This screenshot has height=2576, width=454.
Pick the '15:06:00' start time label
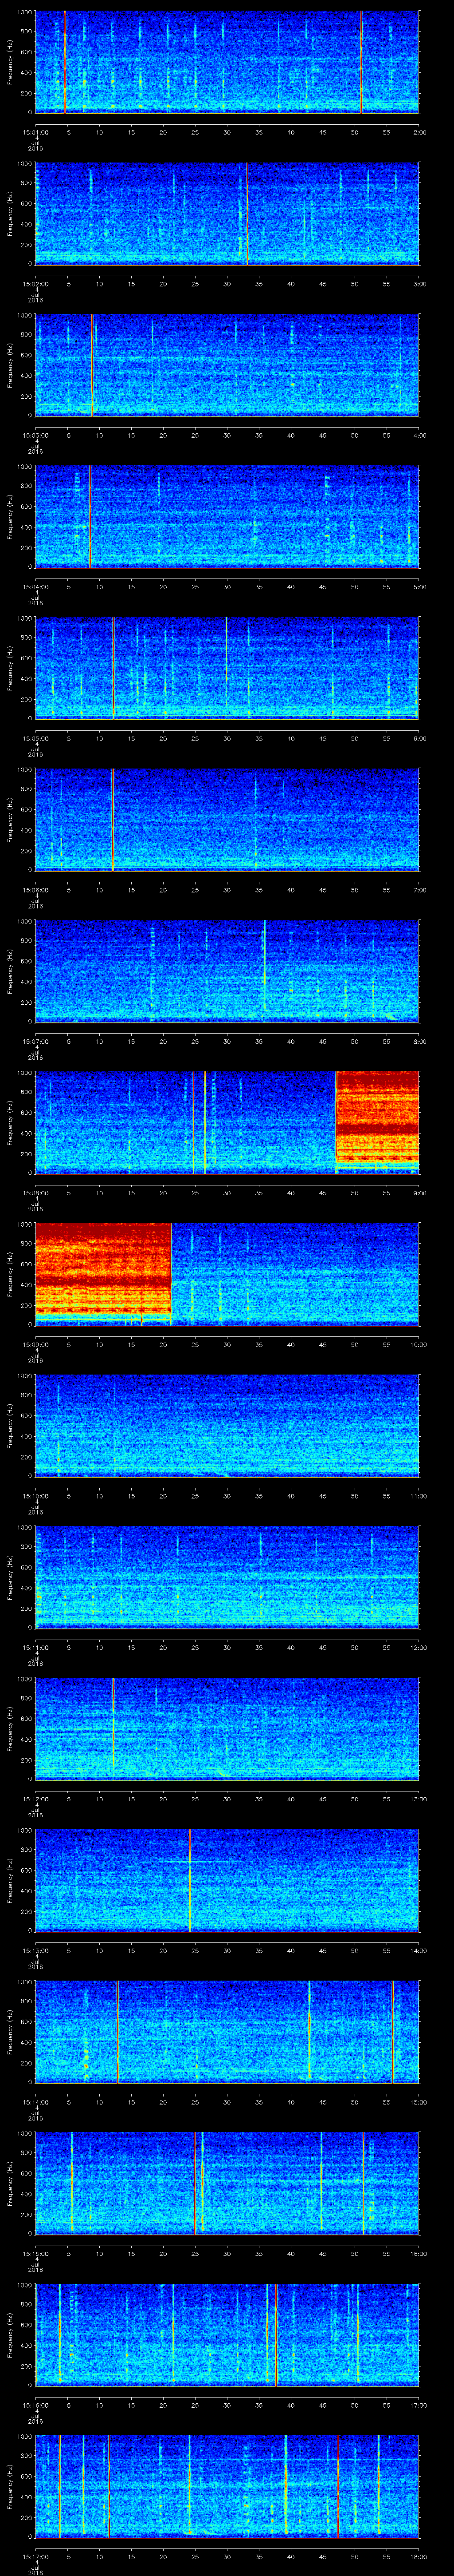pos(35,891)
